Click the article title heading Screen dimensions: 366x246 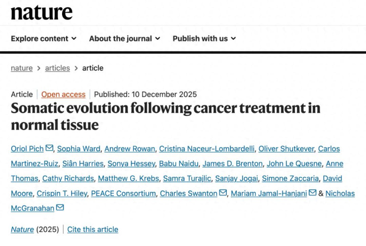click(x=165, y=116)
